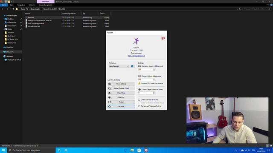
Task: Click Explorer Forward navigation arrow
Action: point(7,9)
